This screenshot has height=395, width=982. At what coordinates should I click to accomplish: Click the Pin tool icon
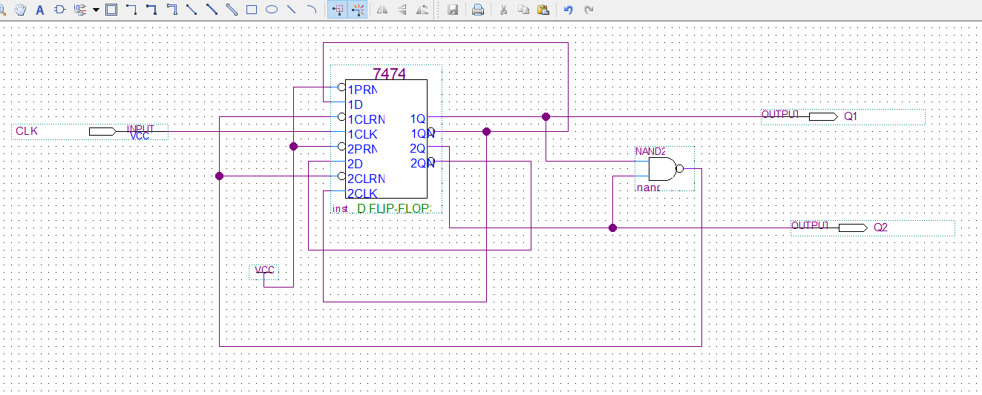coord(80,10)
